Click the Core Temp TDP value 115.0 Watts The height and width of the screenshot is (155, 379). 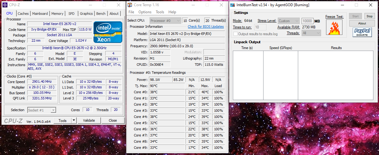point(214,65)
